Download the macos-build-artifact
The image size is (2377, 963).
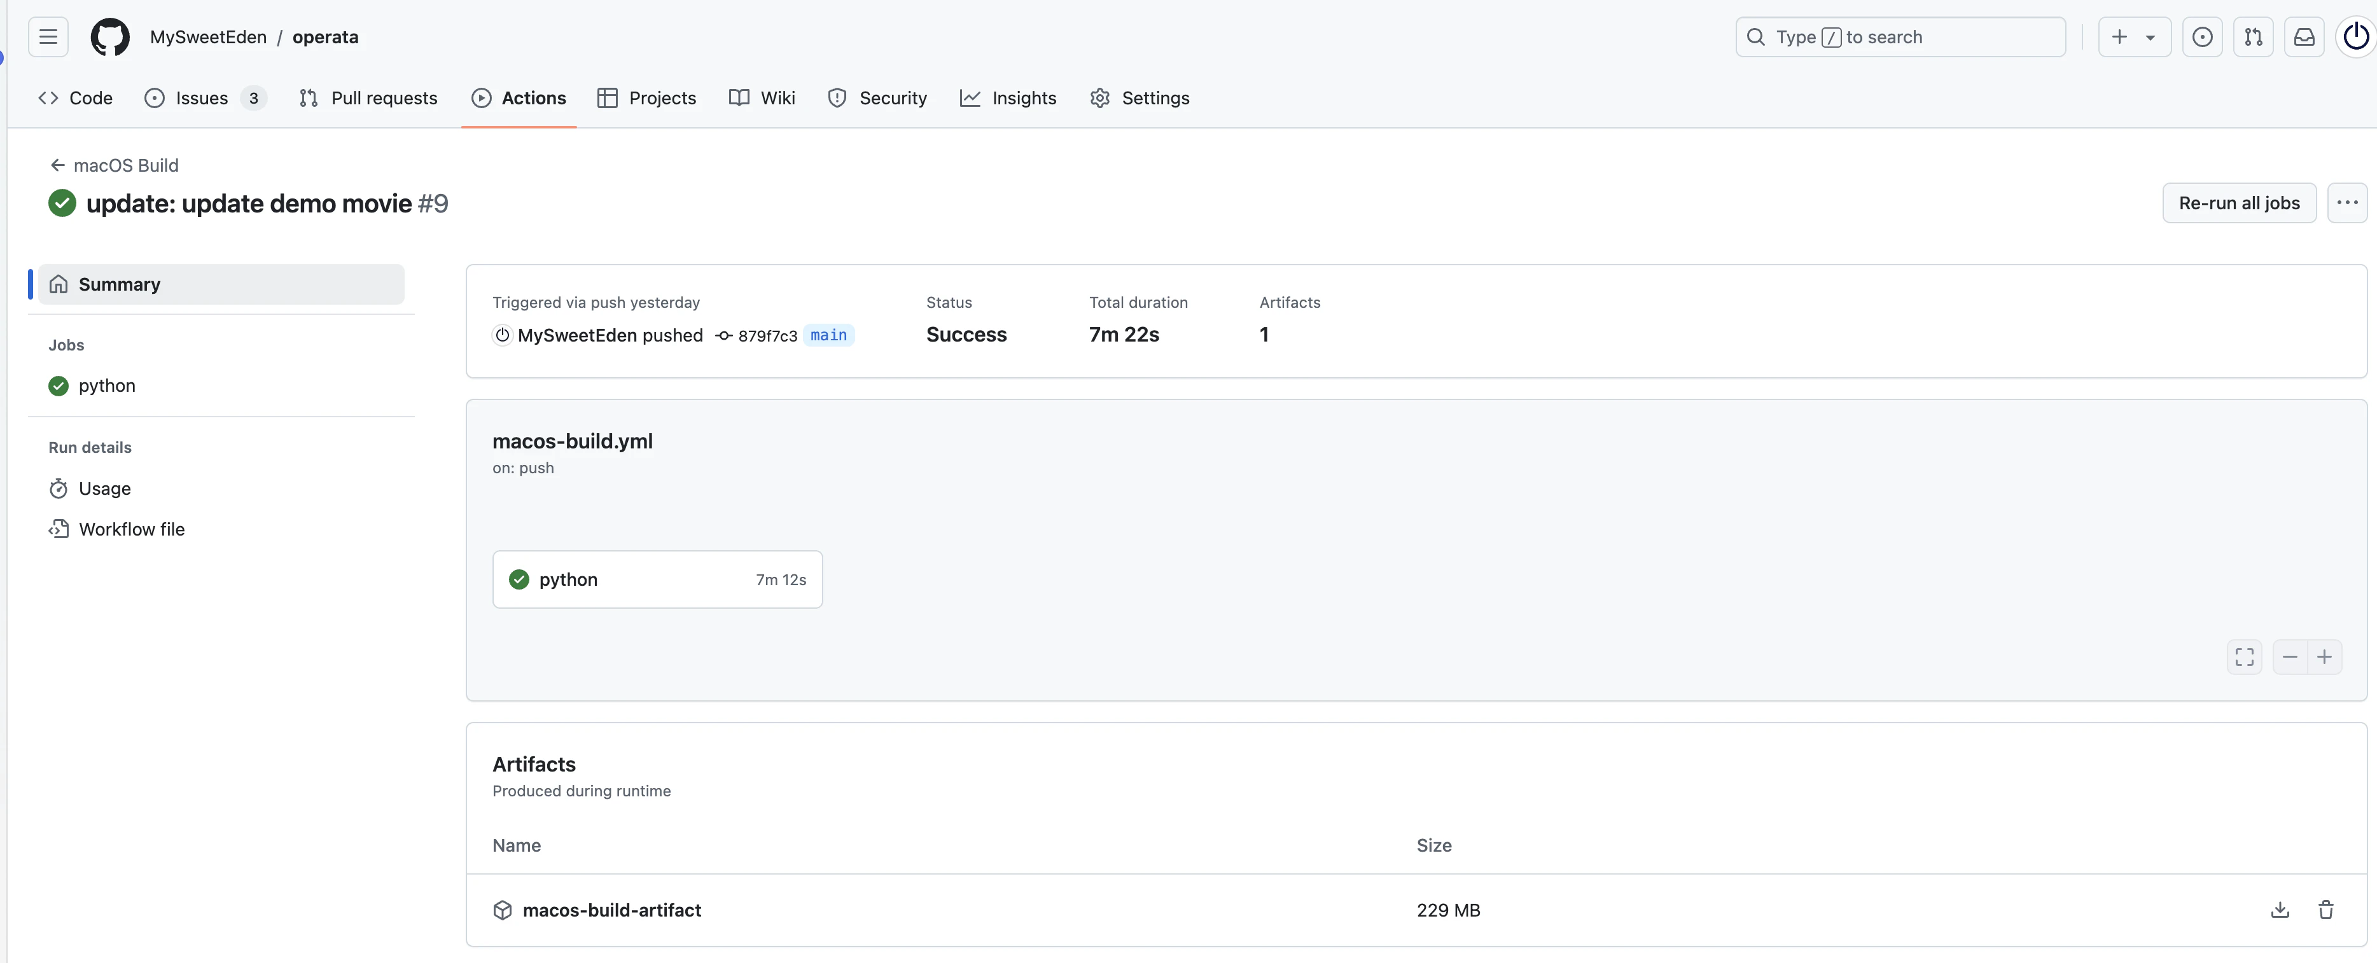[x=2279, y=910]
